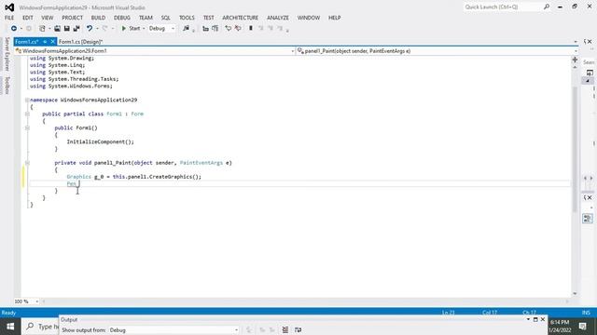Open the TEAM menu
Screen dimensions: 597x335
coord(146,18)
